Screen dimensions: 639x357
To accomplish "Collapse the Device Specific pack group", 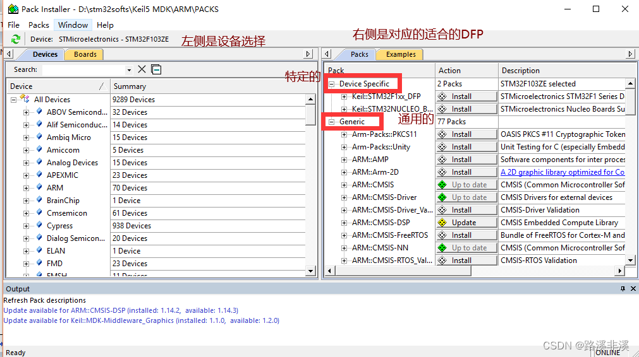I will (x=331, y=84).
